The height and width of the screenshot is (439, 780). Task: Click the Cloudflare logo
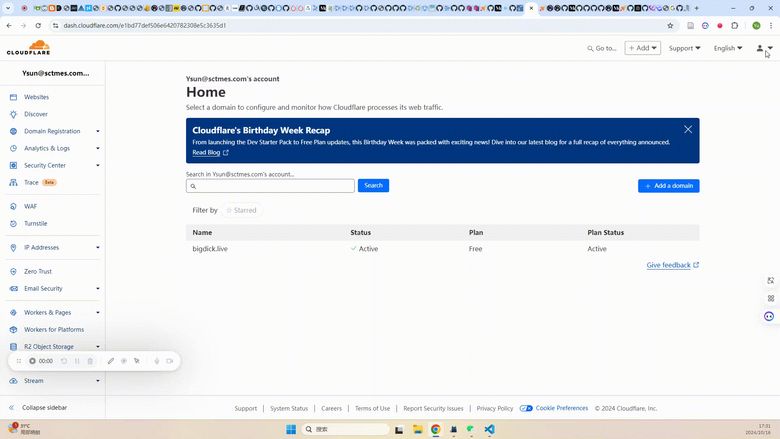click(28, 48)
